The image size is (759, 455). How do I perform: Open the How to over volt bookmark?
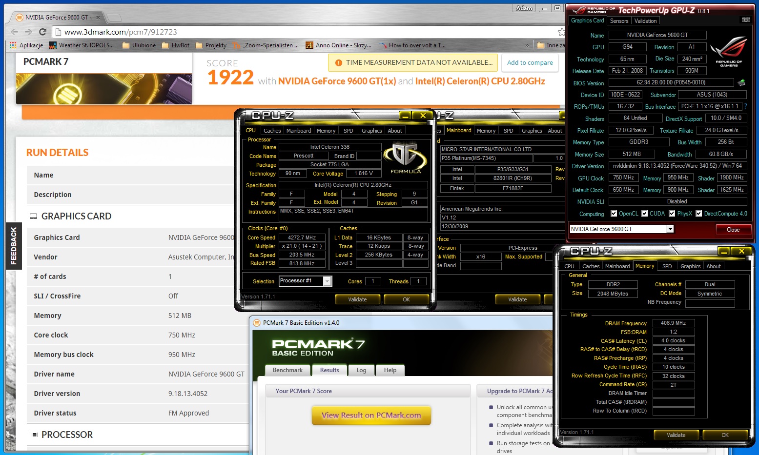coord(412,45)
